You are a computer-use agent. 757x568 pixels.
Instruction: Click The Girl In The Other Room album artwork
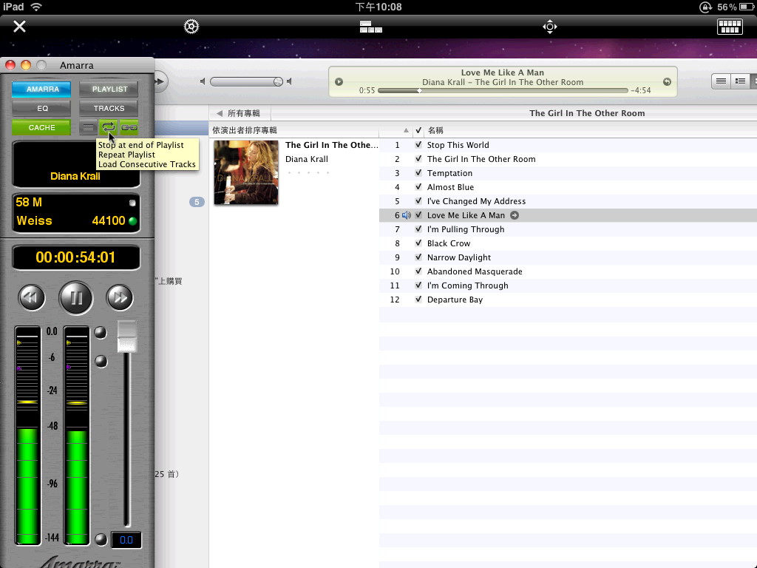[246, 172]
